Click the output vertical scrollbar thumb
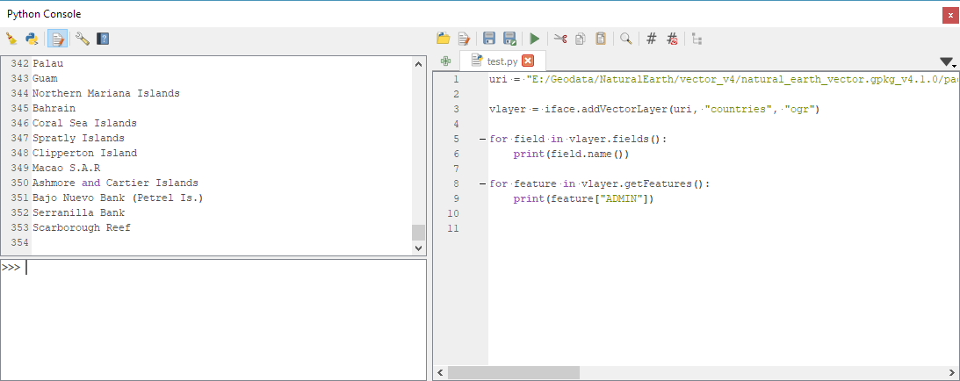The width and height of the screenshot is (960, 381). pyautogui.click(x=419, y=233)
